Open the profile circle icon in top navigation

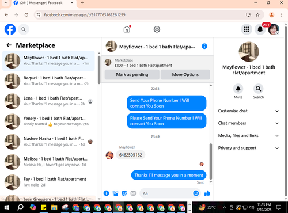[157, 29]
